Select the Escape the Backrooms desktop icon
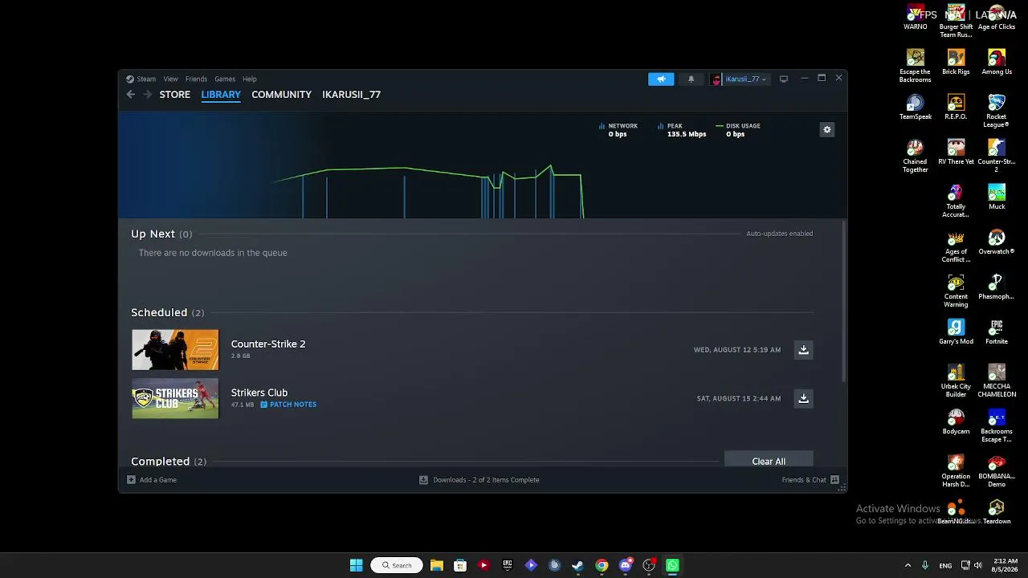Image resolution: width=1028 pixels, height=578 pixels. (916, 66)
